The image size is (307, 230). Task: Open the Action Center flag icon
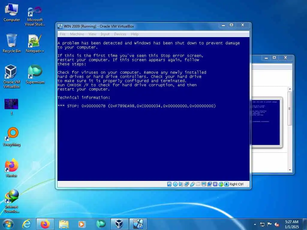tap(270, 224)
